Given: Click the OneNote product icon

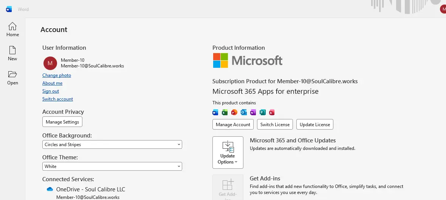Looking at the screenshot, I should (253, 112).
